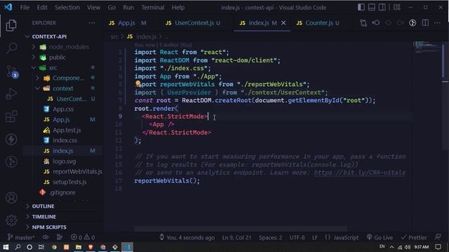Open the Run menu
Image resolution: width=449 pixels, height=252 pixels.
(x=128, y=8)
